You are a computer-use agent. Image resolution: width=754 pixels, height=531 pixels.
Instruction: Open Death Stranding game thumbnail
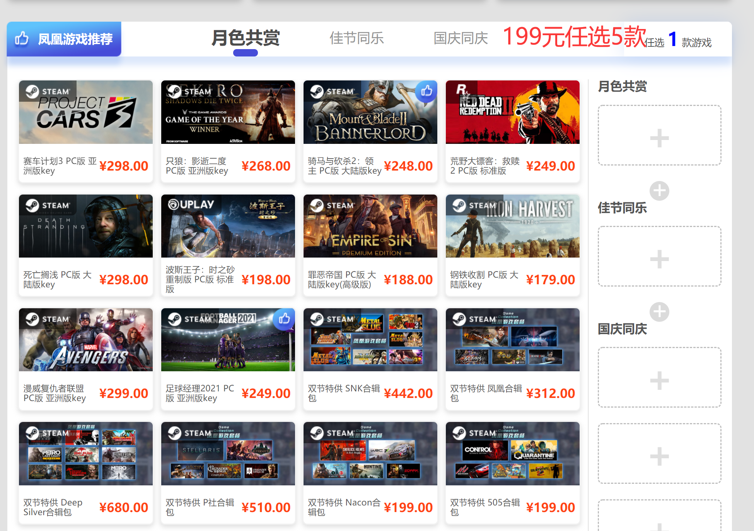tap(86, 226)
